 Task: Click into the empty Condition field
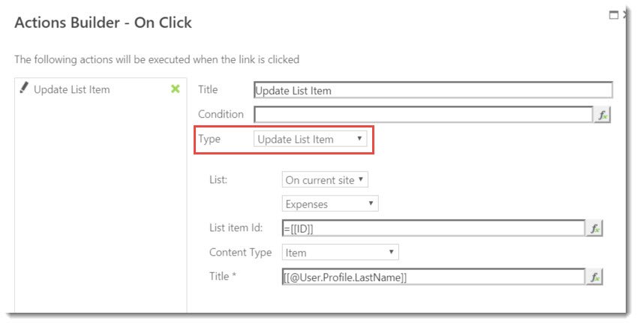point(423,115)
